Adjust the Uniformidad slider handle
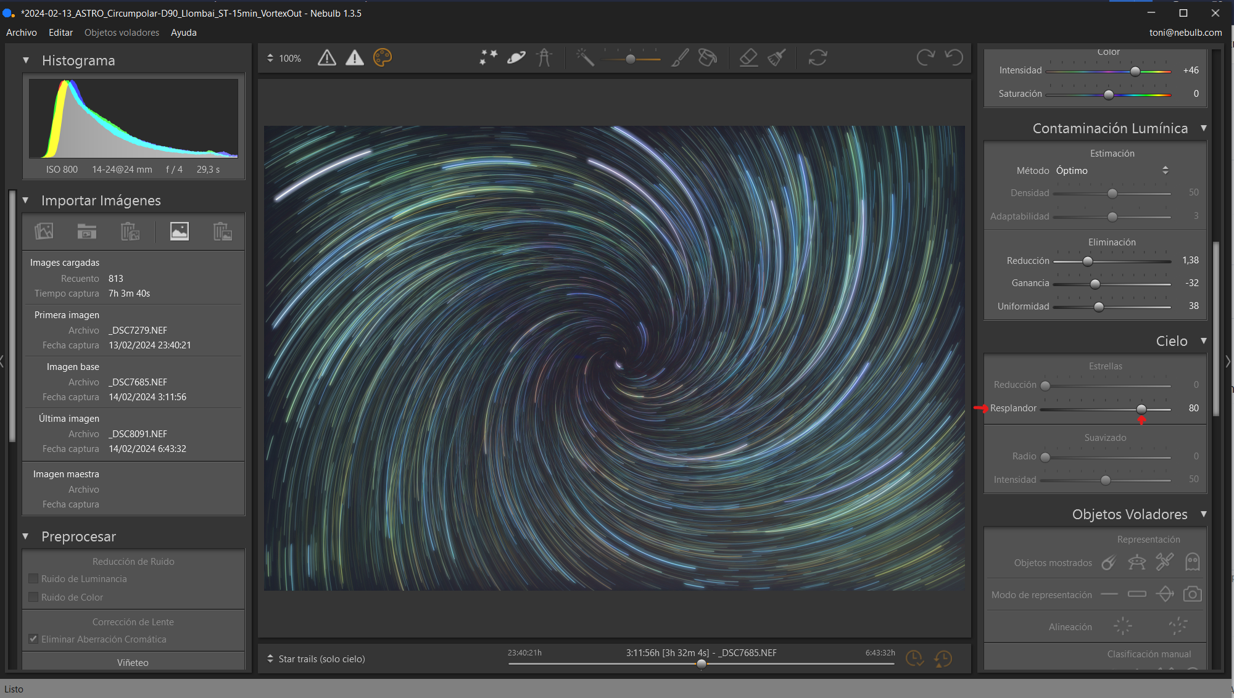This screenshot has width=1234, height=698. [1099, 306]
